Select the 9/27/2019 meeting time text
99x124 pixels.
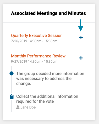click(34, 62)
